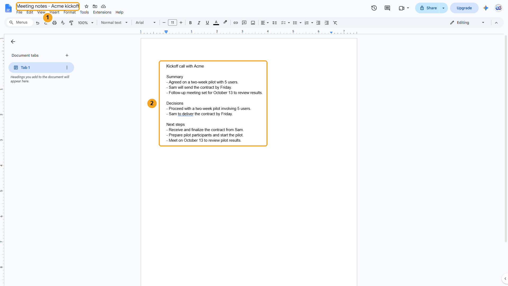The image size is (508, 286).
Task: Star the document
Action: coord(87,6)
